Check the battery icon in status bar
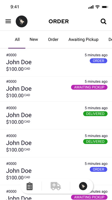 105,7
